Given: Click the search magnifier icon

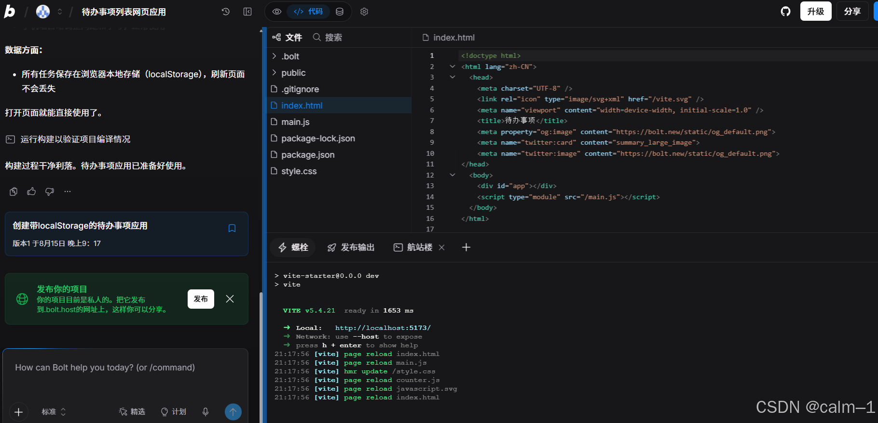Looking at the screenshot, I should (x=317, y=37).
